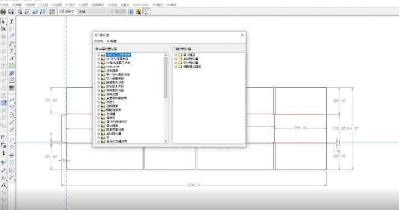Click the colorful arrows swap toolbar icon
The image size is (399, 210).
(52, 12)
